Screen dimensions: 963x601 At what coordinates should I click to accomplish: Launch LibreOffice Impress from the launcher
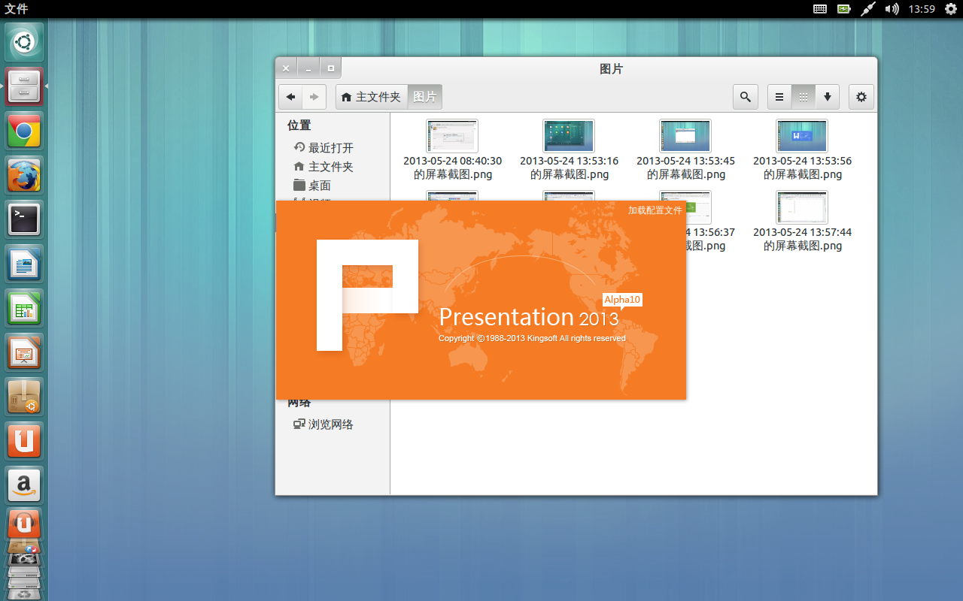(24, 352)
